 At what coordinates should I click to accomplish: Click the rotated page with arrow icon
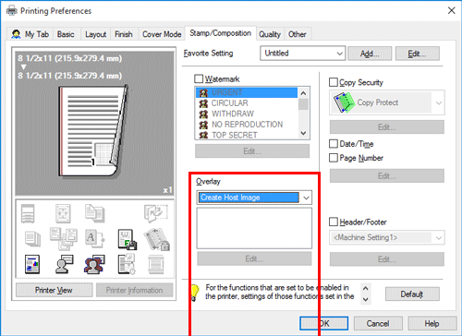(156, 213)
